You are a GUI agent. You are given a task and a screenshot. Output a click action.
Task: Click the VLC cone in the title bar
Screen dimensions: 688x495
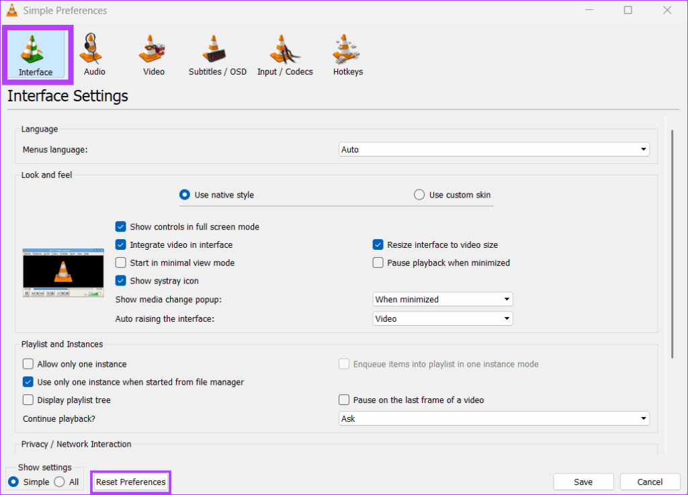click(x=11, y=10)
